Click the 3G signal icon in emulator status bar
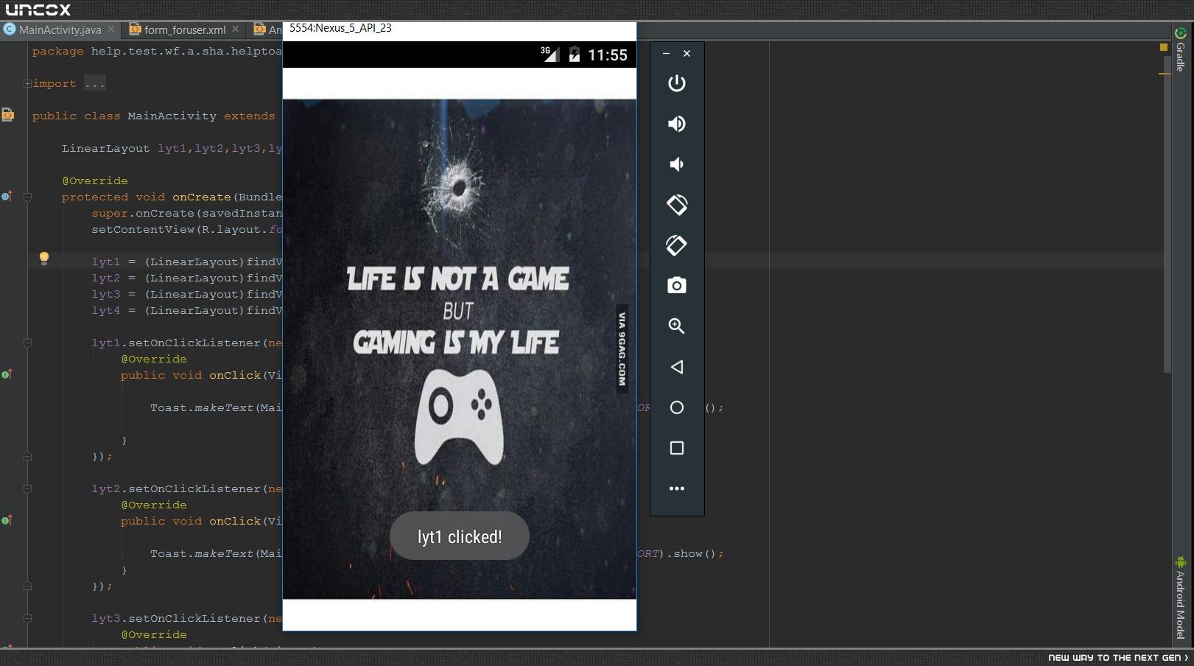Viewport: 1194px width, 666px height. [x=549, y=54]
